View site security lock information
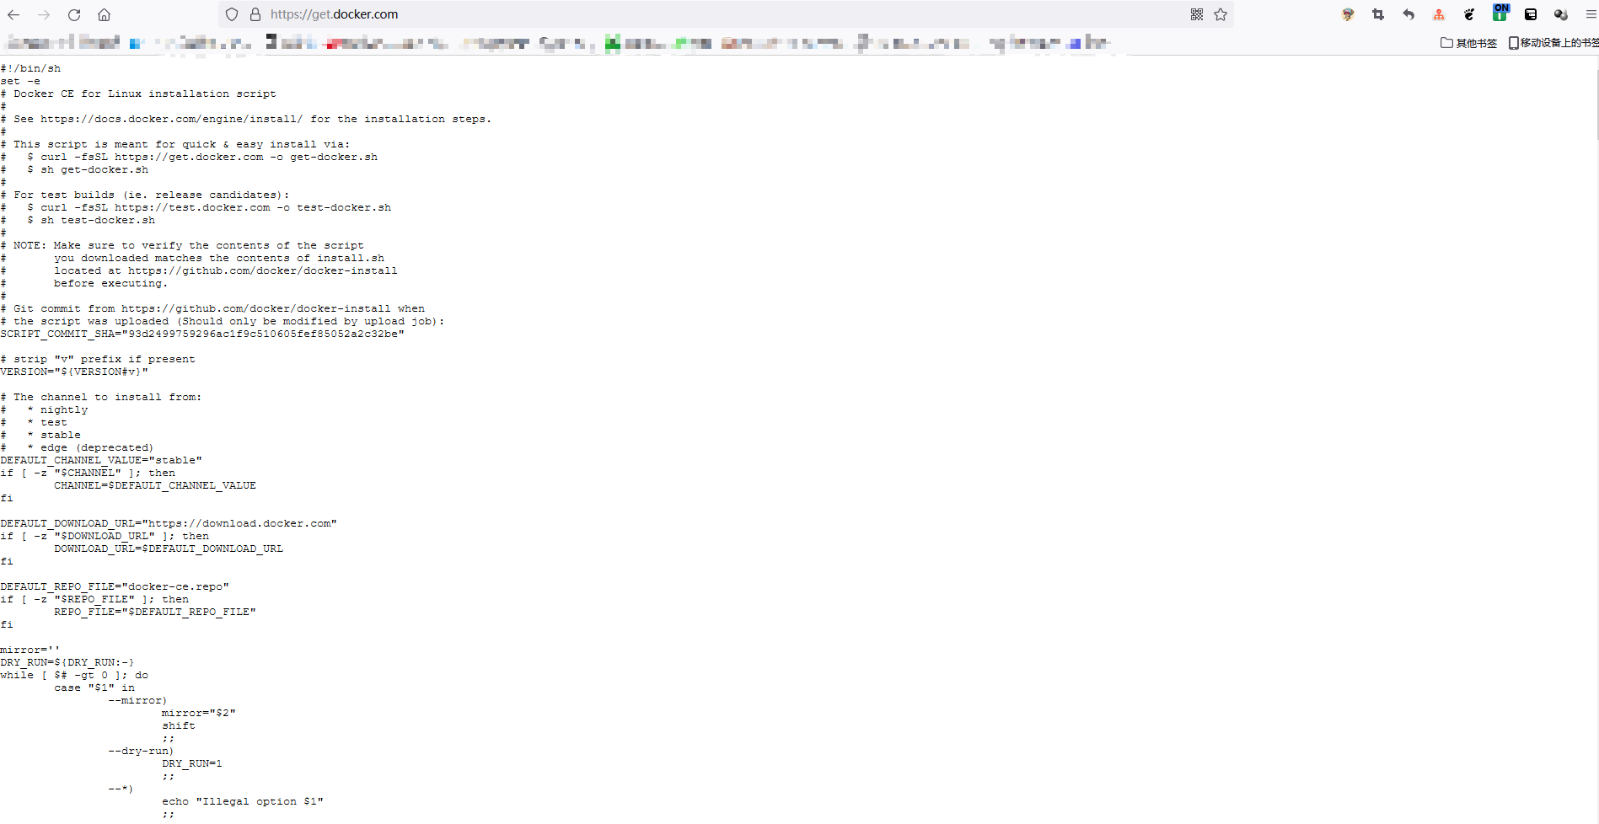 pyautogui.click(x=255, y=14)
